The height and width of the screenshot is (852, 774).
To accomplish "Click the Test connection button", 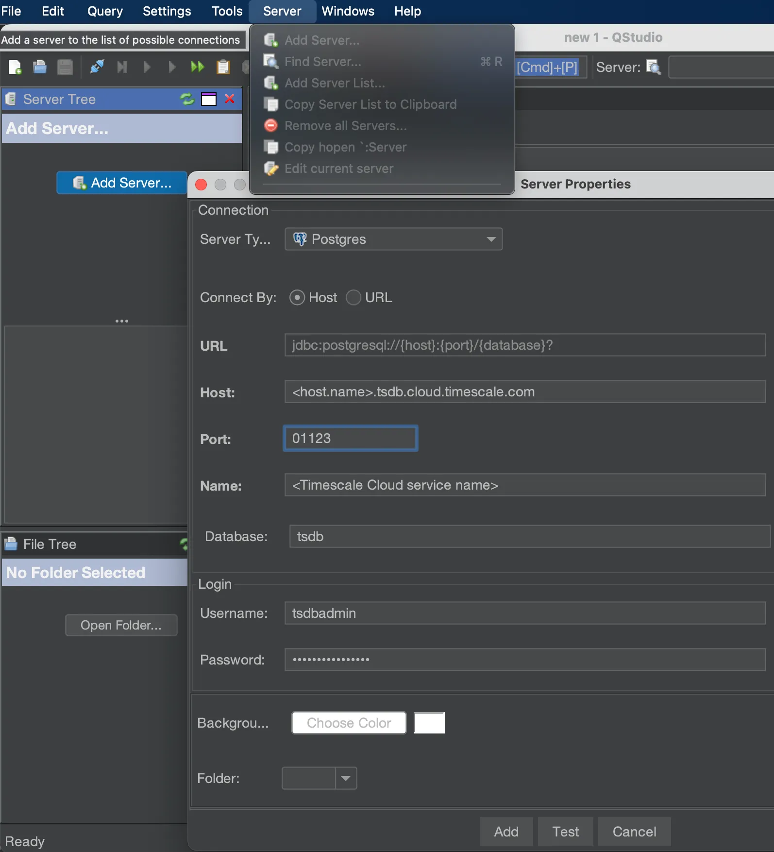I will pyautogui.click(x=566, y=832).
